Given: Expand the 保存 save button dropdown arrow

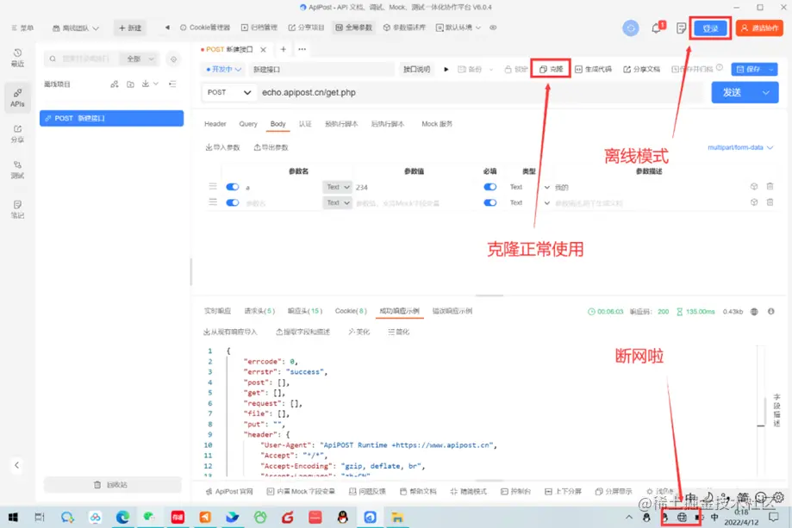Looking at the screenshot, I should (770, 69).
